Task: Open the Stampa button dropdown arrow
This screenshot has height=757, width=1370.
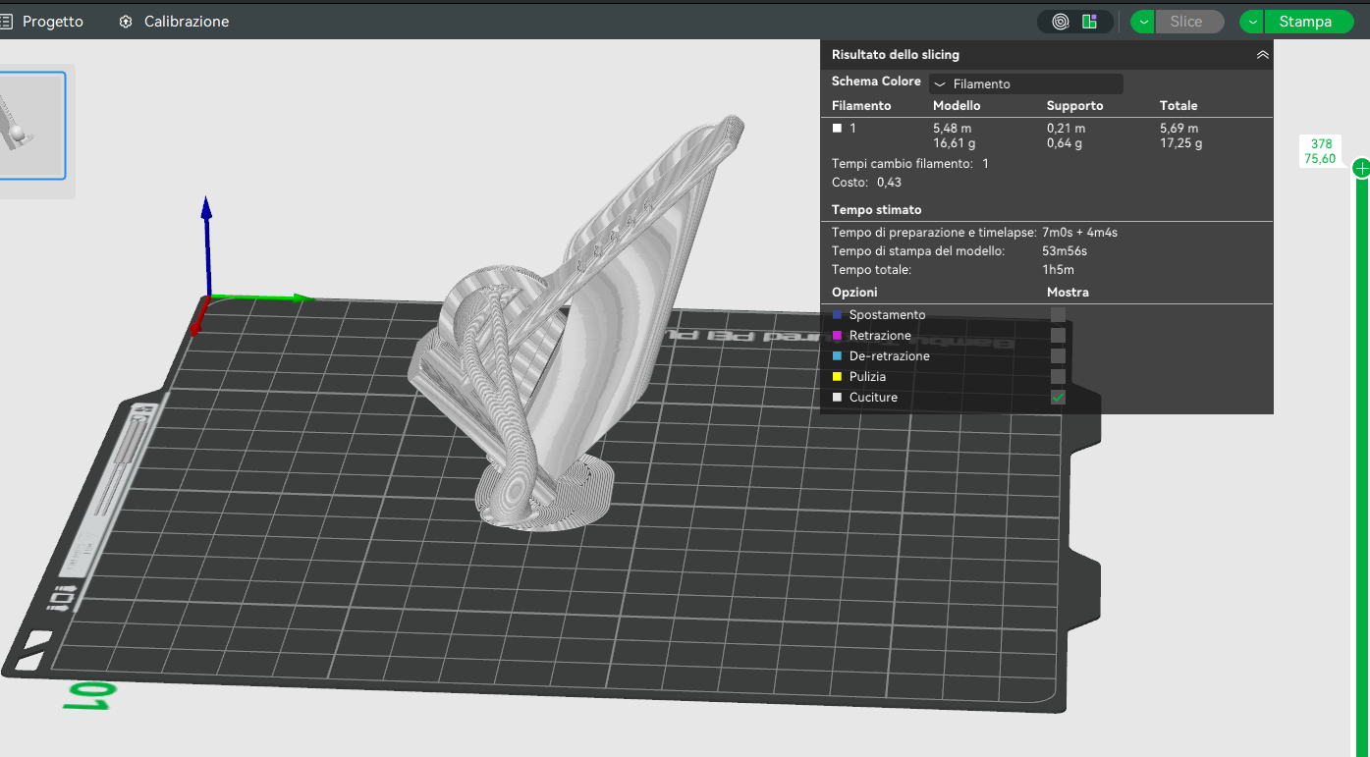Action: click(x=1252, y=22)
